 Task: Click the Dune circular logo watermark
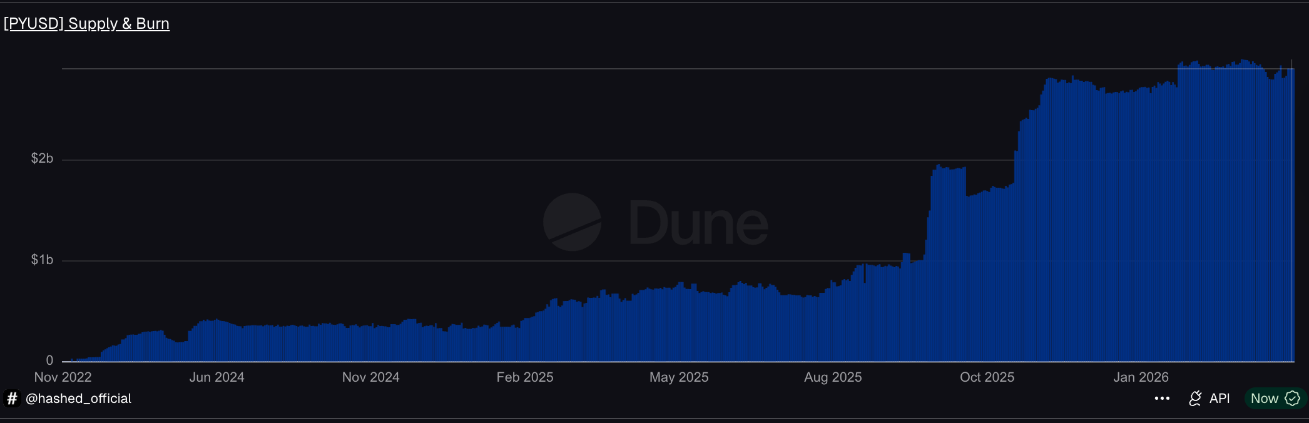[572, 222]
